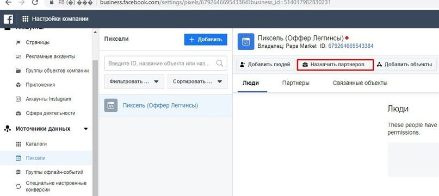Click the pixel list item icon

(x=111, y=105)
